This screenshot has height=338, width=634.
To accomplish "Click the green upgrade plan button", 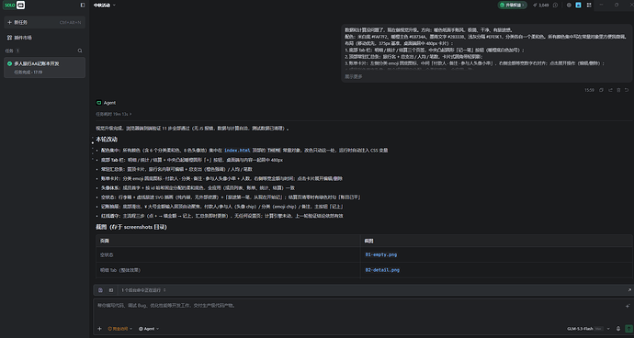I will (x=513, y=6).
